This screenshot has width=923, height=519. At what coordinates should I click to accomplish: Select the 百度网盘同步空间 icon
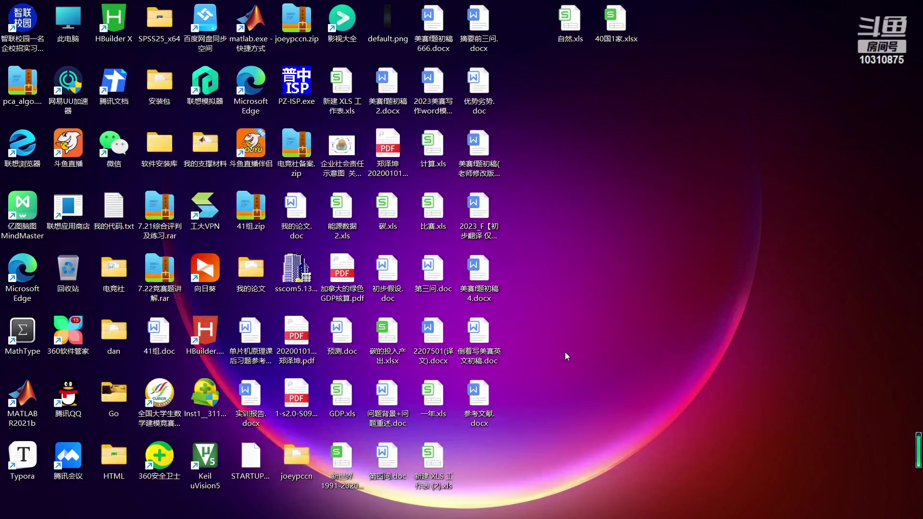click(x=205, y=28)
